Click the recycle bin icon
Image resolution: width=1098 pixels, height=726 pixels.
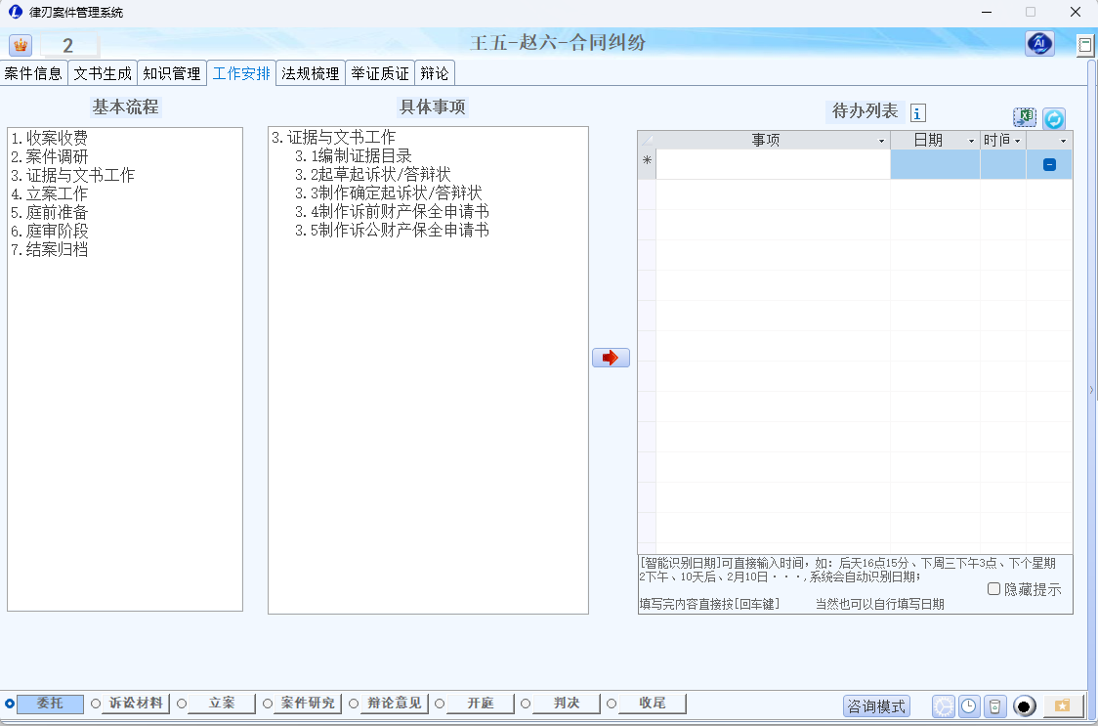(x=993, y=705)
